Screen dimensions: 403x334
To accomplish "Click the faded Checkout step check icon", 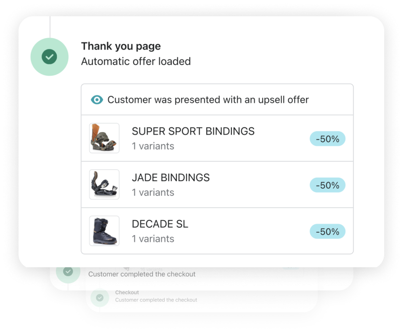I will 100,297.
